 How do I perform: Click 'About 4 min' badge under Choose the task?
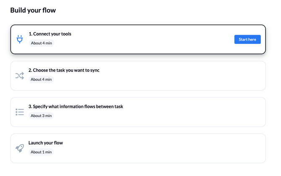click(x=41, y=79)
